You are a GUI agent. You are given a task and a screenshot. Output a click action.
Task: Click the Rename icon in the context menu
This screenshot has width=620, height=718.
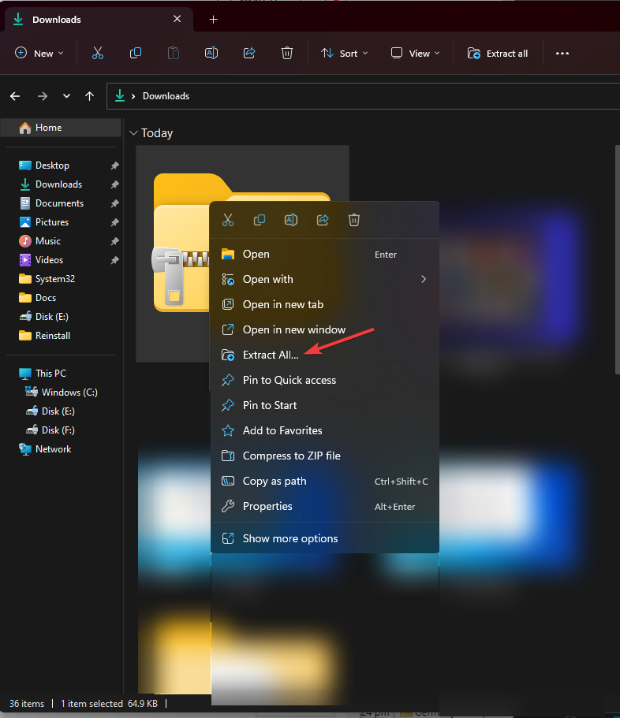[x=291, y=220]
